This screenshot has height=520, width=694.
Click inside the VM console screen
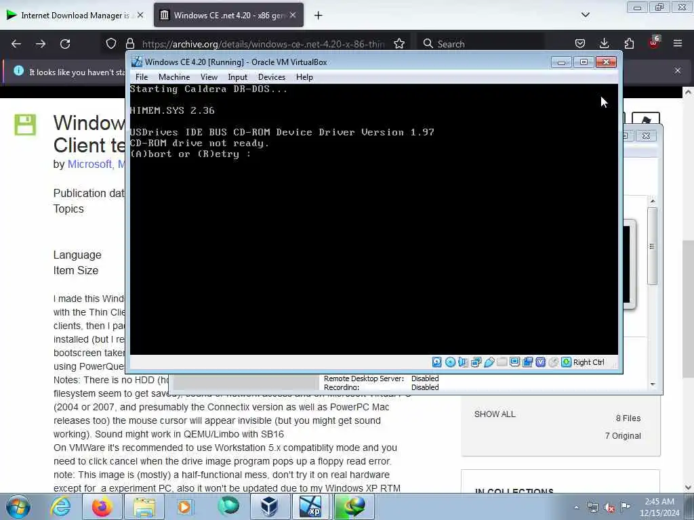373,219
